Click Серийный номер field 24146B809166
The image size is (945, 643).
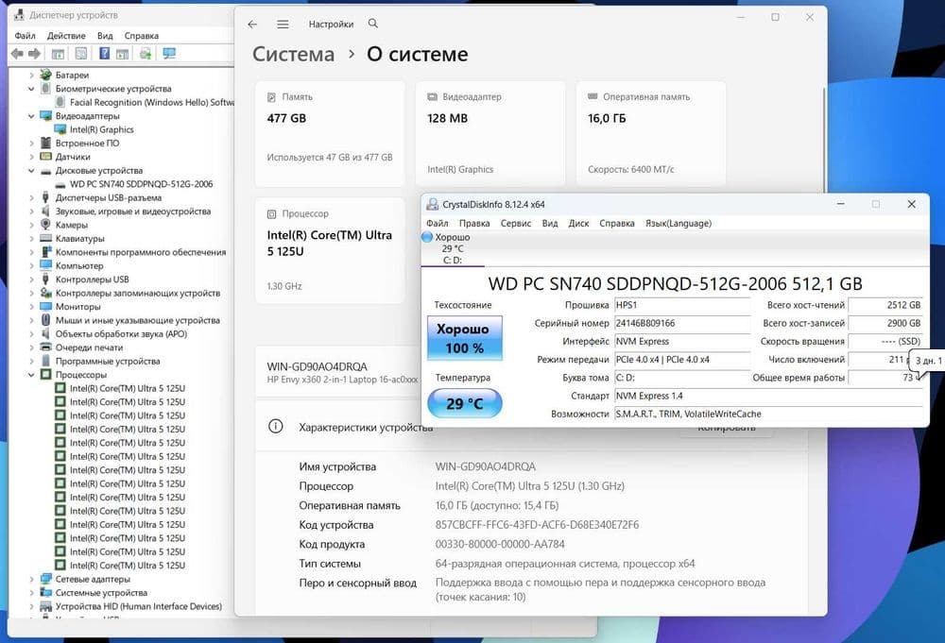point(682,323)
